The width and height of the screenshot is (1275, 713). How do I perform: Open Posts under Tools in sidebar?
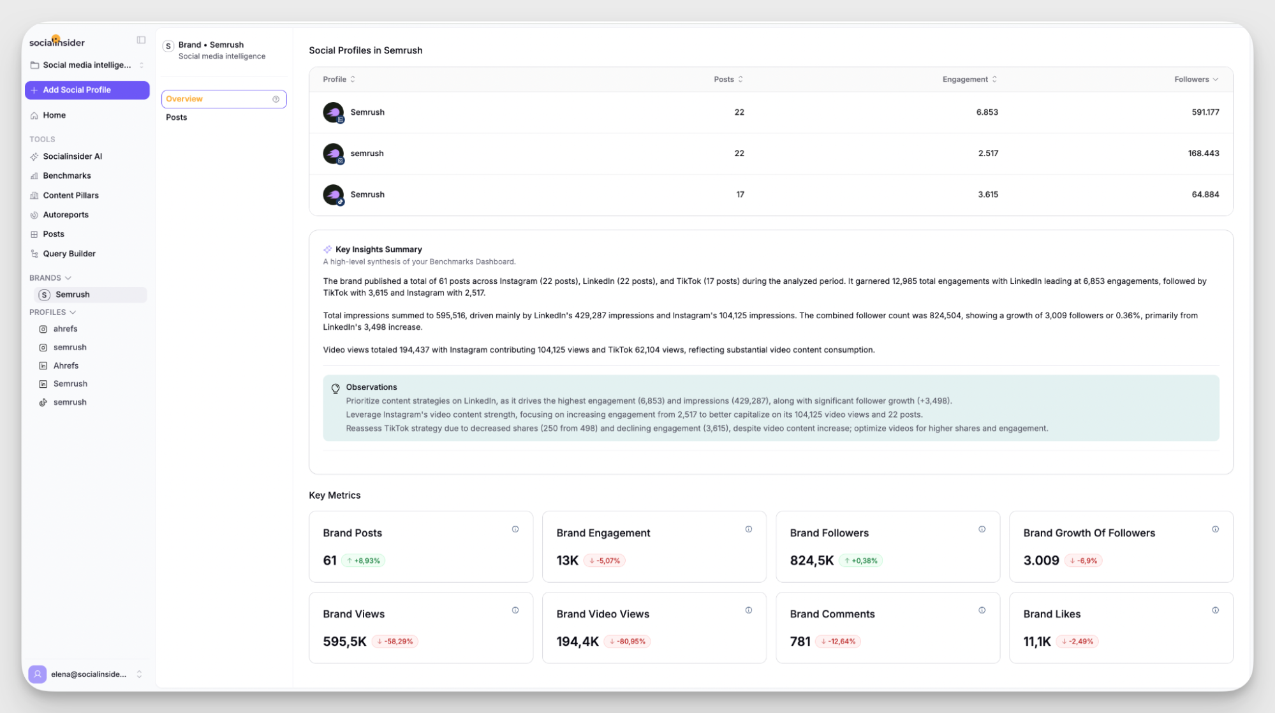click(x=53, y=234)
